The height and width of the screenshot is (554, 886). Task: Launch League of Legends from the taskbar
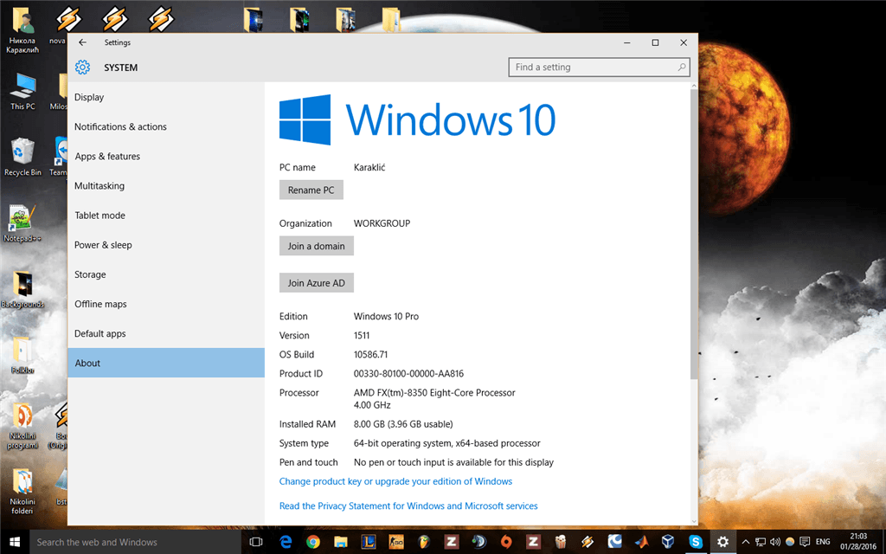[x=369, y=542]
